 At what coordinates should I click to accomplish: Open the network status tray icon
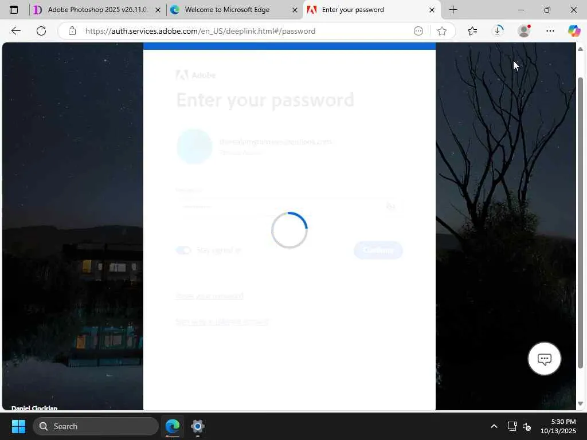point(512,426)
